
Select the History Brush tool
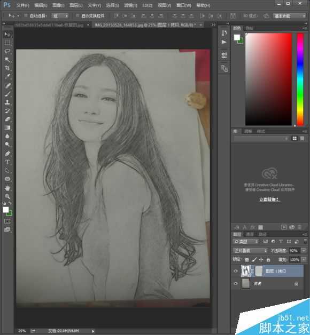(x=7, y=110)
